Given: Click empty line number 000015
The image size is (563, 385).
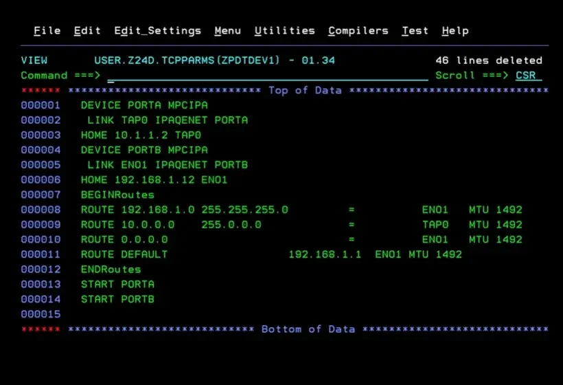Looking at the screenshot, I should (41, 314).
